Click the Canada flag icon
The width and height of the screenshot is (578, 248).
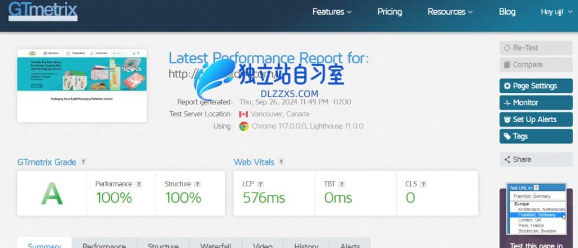(x=243, y=115)
